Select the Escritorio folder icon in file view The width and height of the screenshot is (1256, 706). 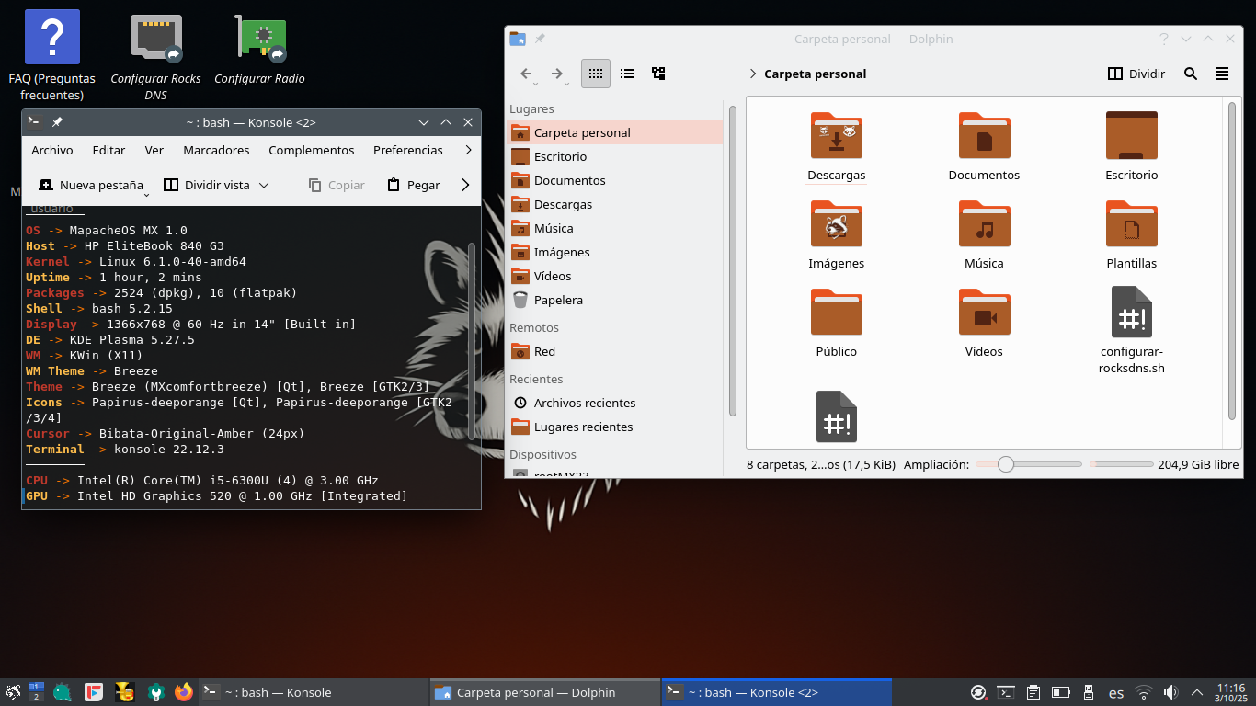[1132, 135]
